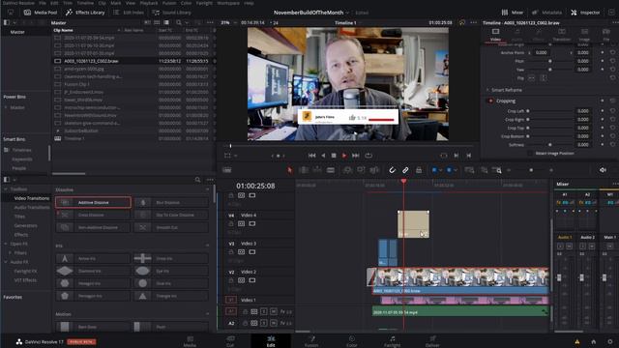Screen dimensions: 619x348
Task: Collapse the Toolbox tree group
Action: pos(6,189)
